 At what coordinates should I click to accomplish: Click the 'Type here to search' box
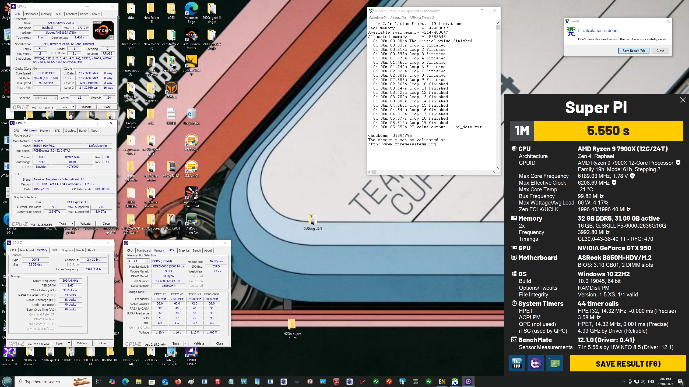pos(53,382)
